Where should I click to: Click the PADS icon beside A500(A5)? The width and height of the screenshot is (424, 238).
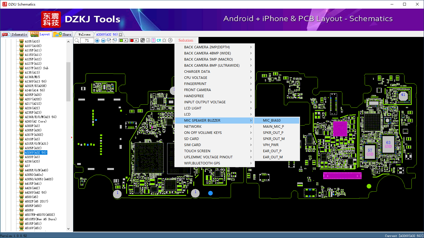pyautogui.click(x=21, y=197)
